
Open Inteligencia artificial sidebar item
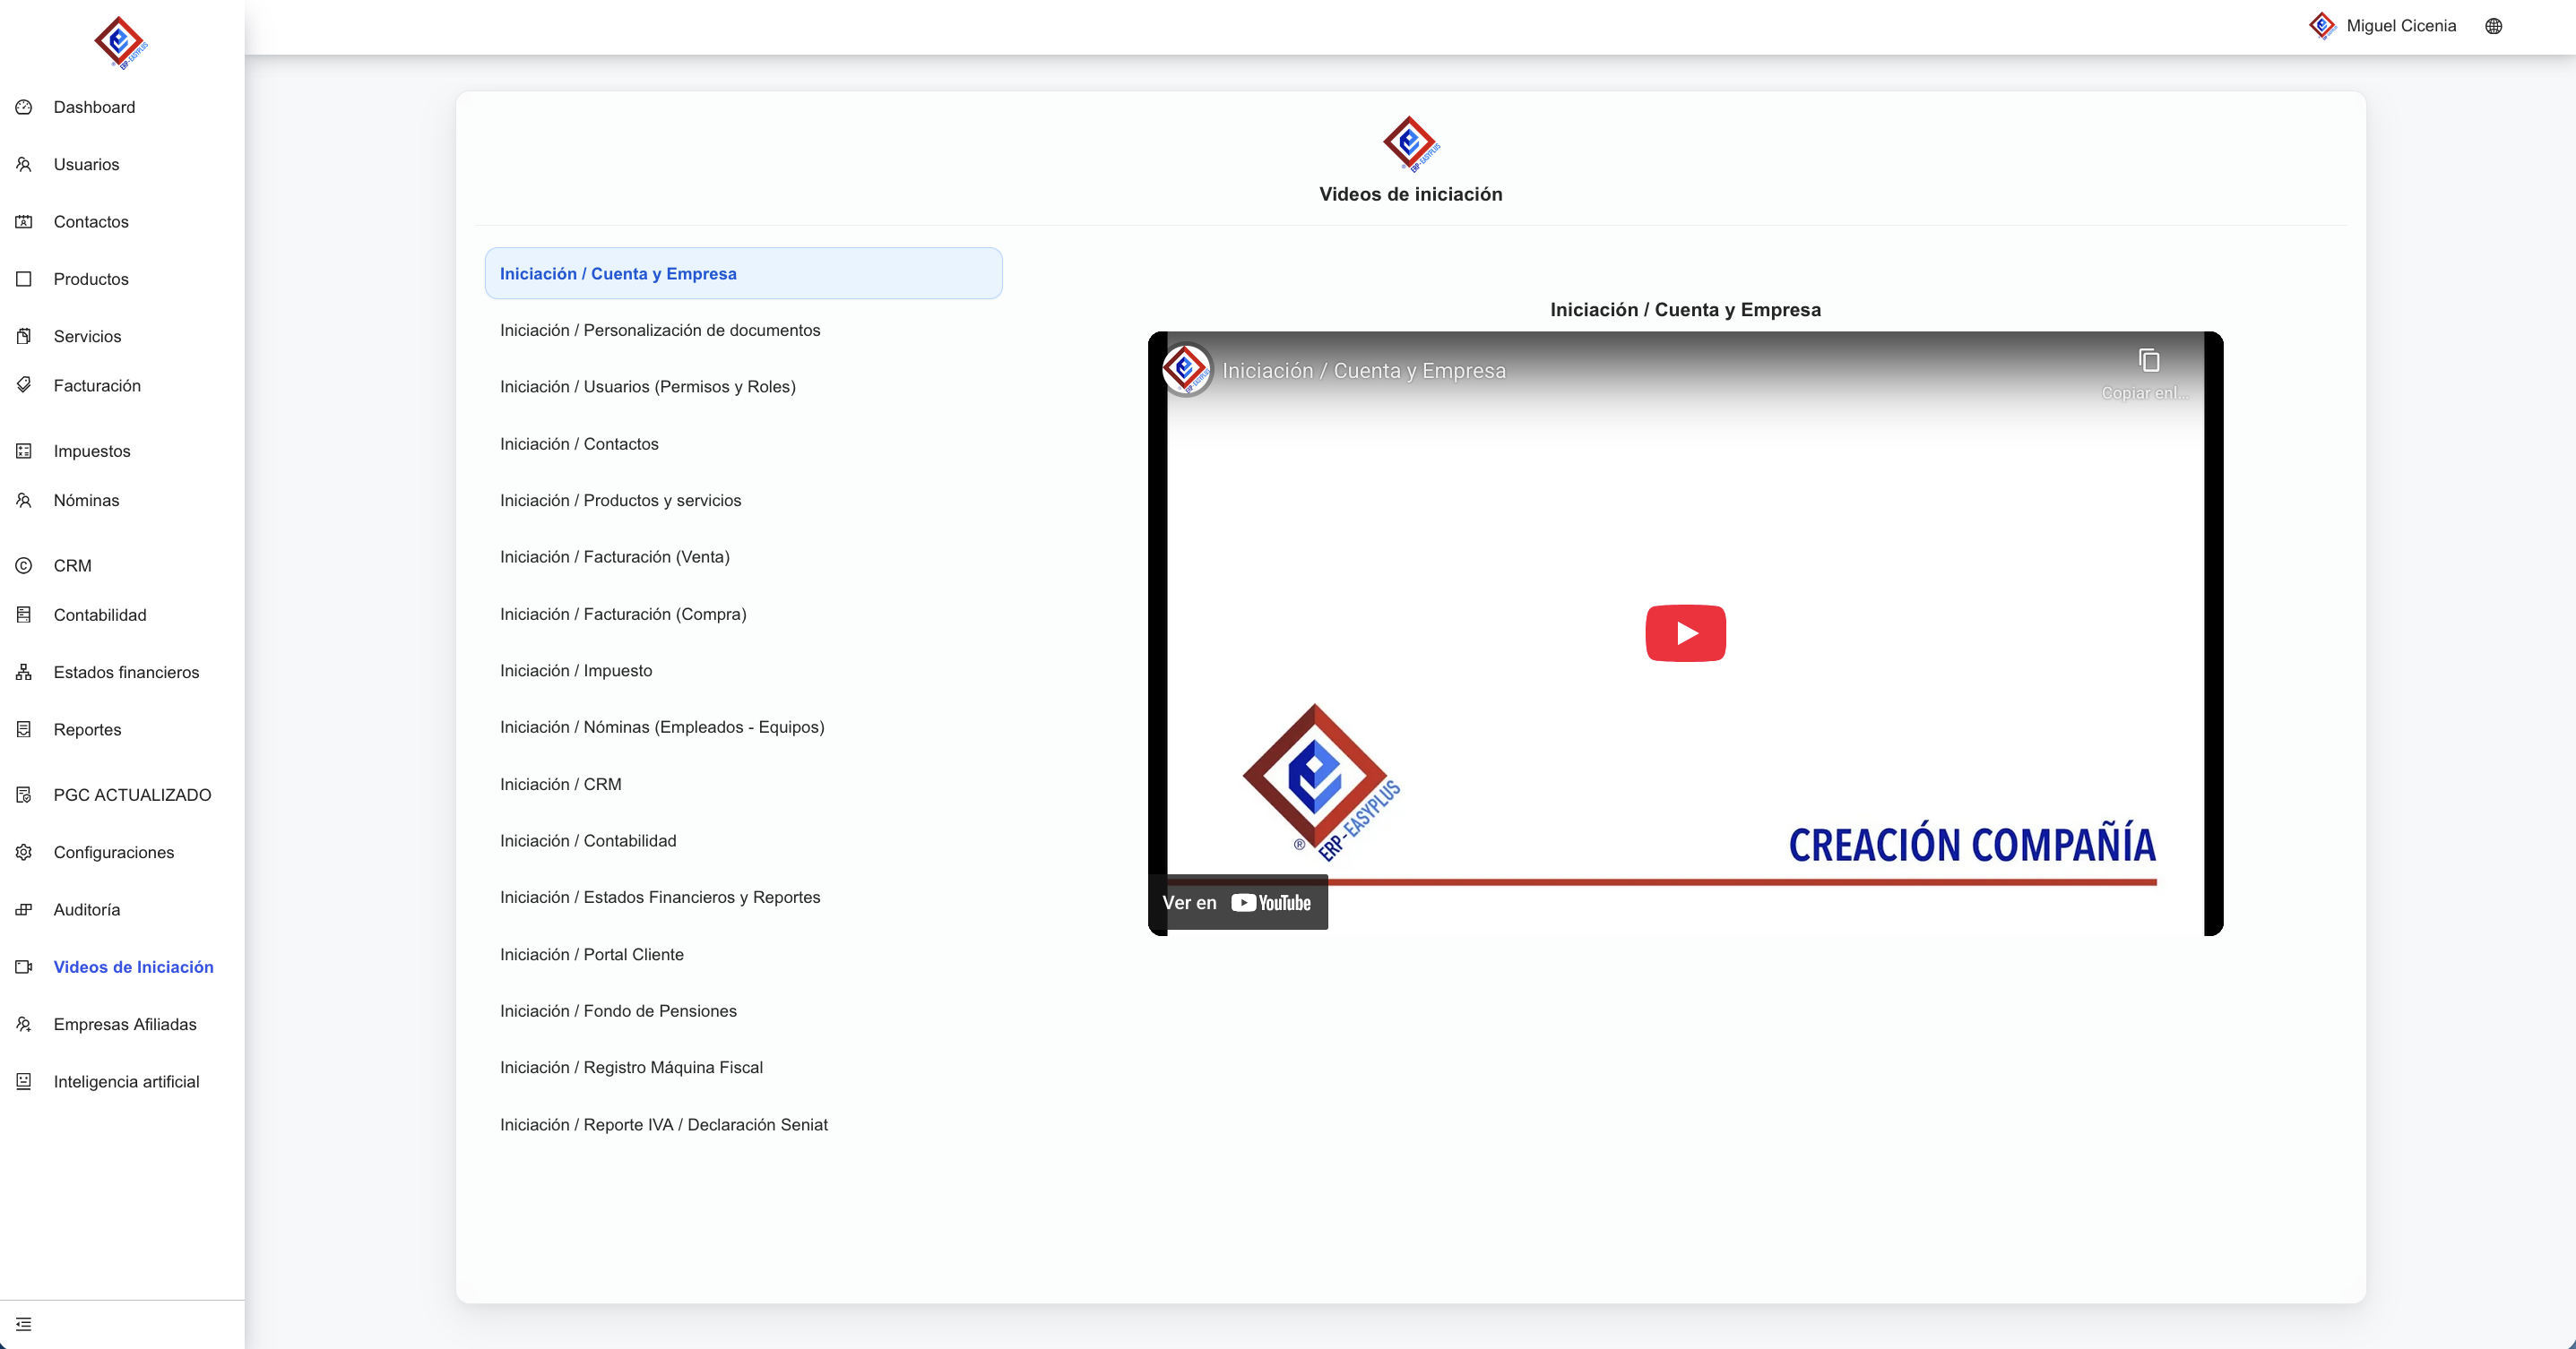pyautogui.click(x=126, y=1081)
